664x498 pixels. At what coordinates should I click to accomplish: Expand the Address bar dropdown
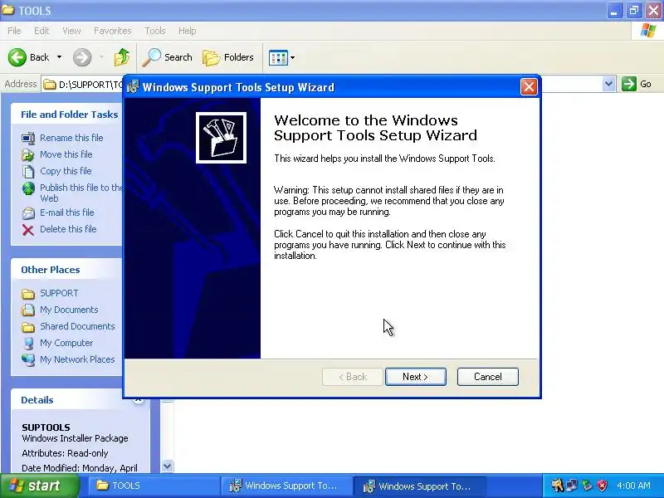pyautogui.click(x=608, y=84)
